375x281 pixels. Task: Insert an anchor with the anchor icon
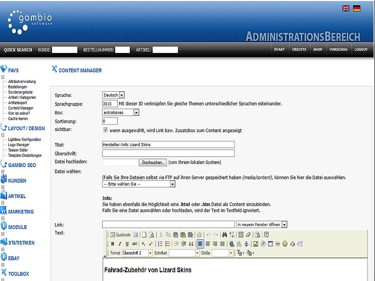coord(247,244)
